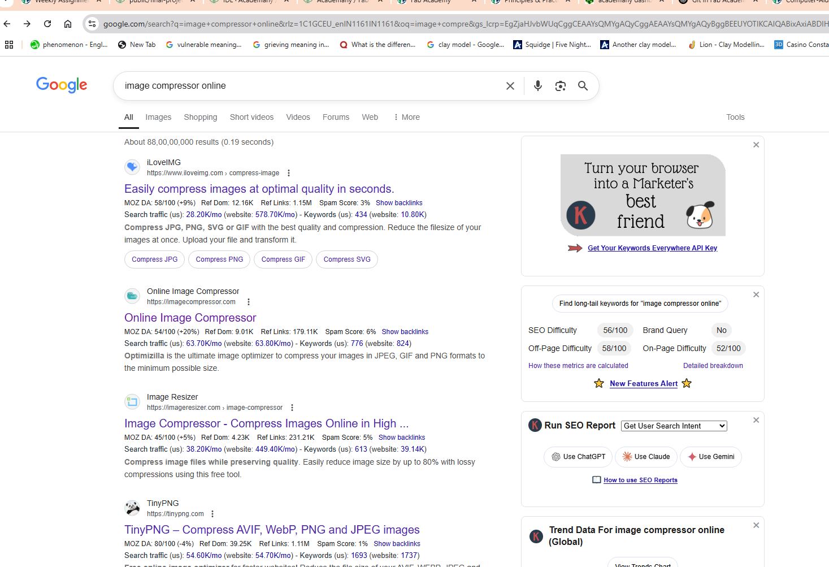This screenshot has height=567, width=829.
Task: Reload the page with the refresh icon
Action: [47, 24]
